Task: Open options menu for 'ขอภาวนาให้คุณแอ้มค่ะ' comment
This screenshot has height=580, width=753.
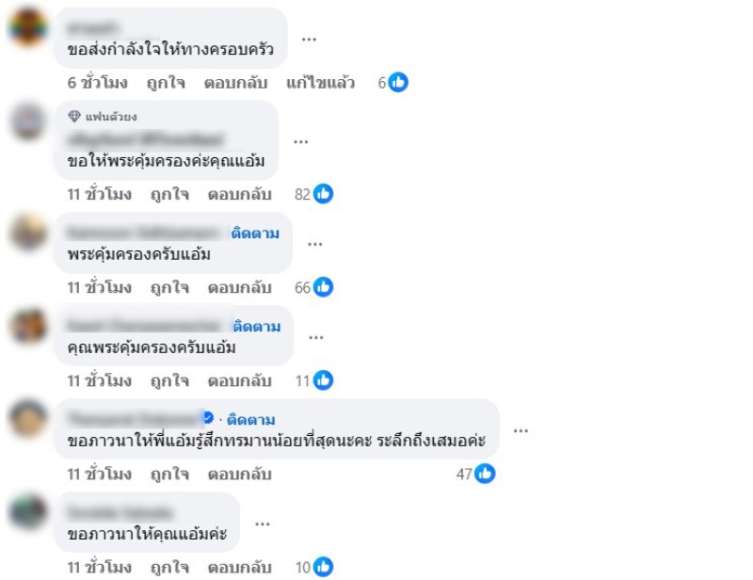Action: 263,524
